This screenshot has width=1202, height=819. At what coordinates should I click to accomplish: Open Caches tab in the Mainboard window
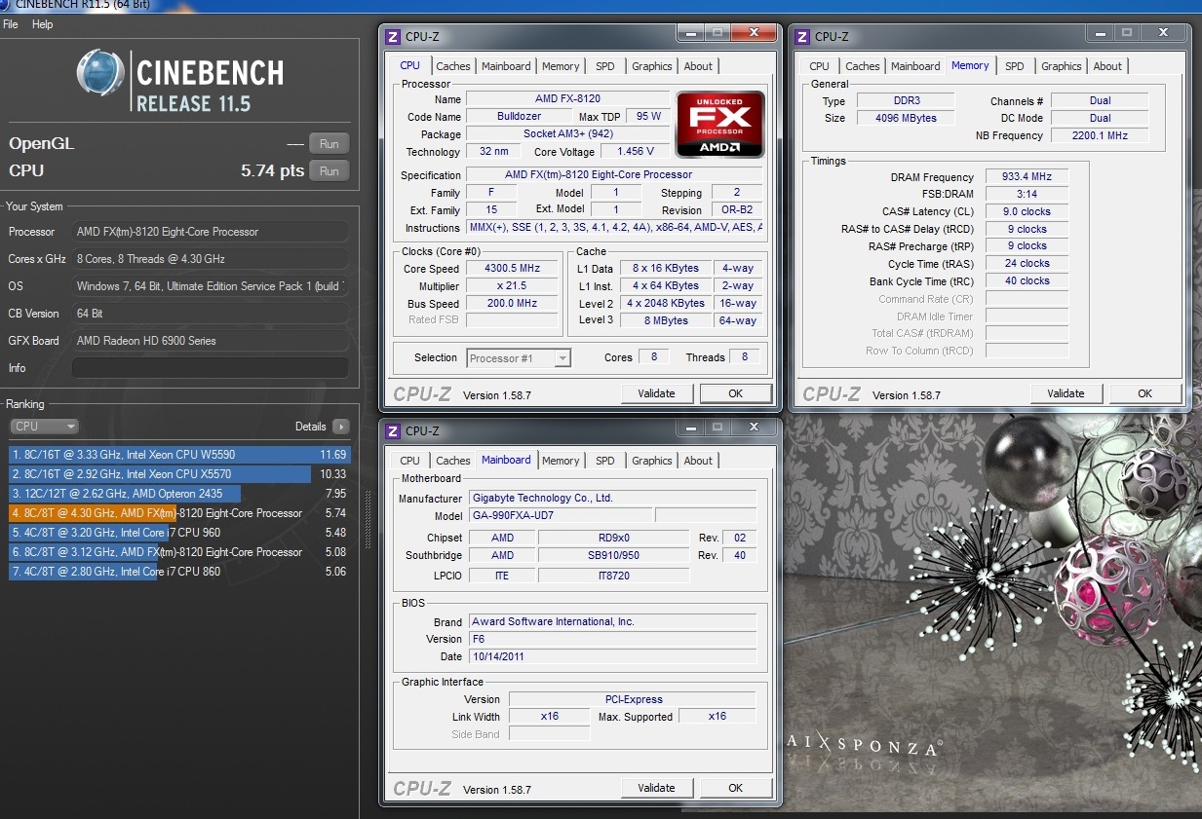pos(453,461)
